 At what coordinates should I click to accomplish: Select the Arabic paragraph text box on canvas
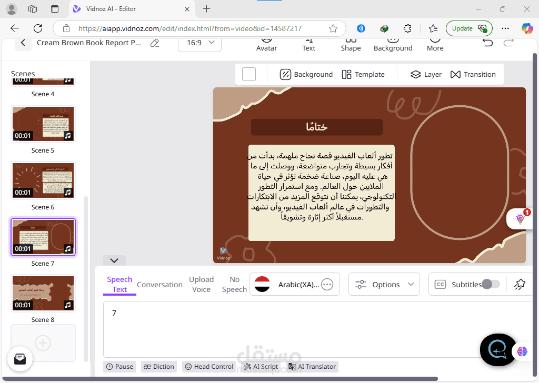[322, 193]
